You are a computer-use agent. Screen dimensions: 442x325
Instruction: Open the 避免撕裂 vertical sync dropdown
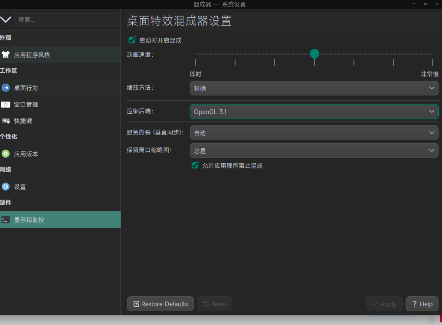(314, 133)
